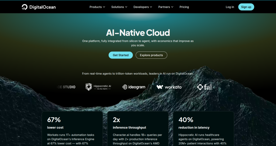Image resolution: width=276 pixels, height=146 pixels.
Task: Click the Log in link
Action: tap(230, 7)
